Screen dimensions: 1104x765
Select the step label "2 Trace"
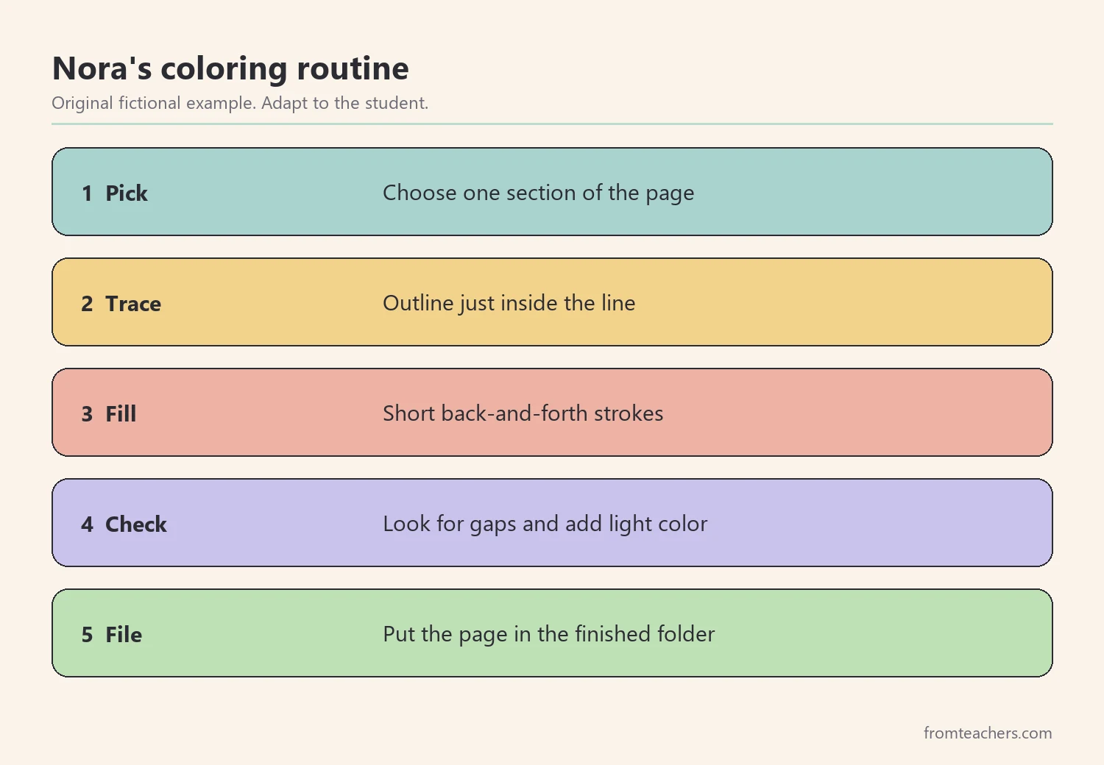pyautogui.click(x=121, y=304)
